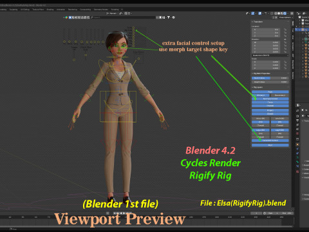Pause the viewport render preview
Viewport: 309px width, 232px height.
click(292, 14)
